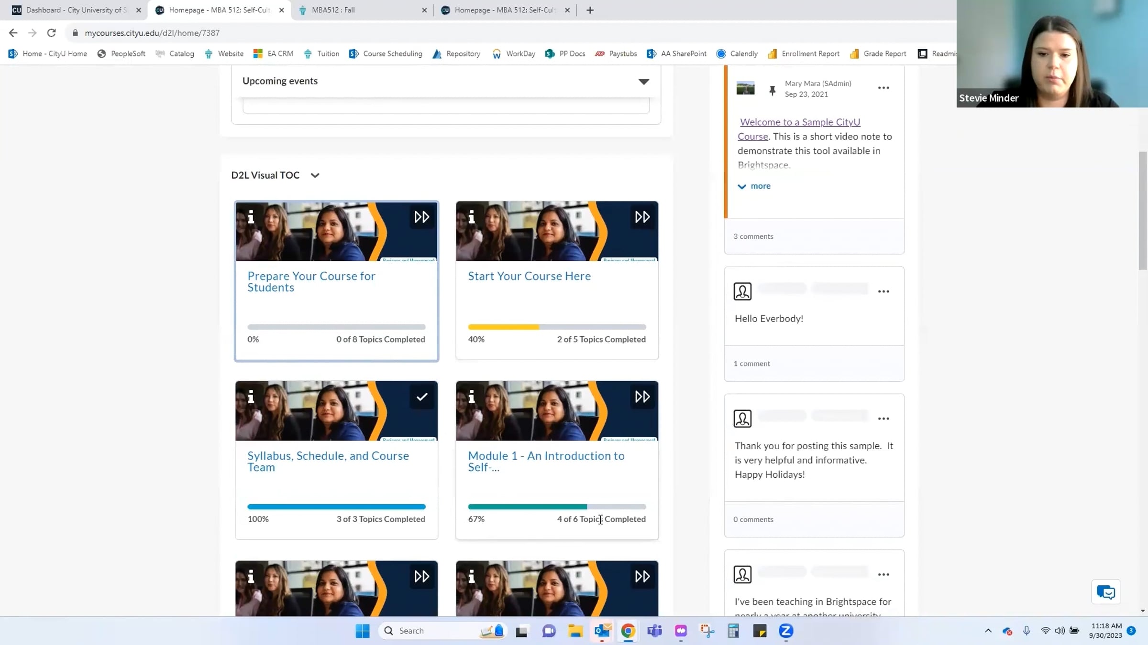Switch to the MBA512 : Fall tab

pyautogui.click(x=332, y=10)
